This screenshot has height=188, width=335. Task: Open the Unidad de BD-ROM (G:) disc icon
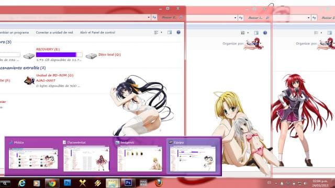coord(29,80)
